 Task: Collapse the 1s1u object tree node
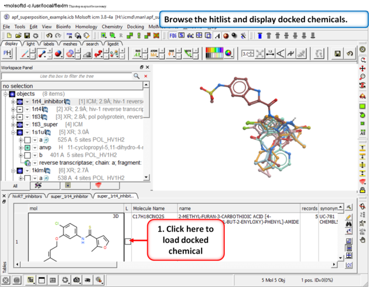(x=13, y=133)
